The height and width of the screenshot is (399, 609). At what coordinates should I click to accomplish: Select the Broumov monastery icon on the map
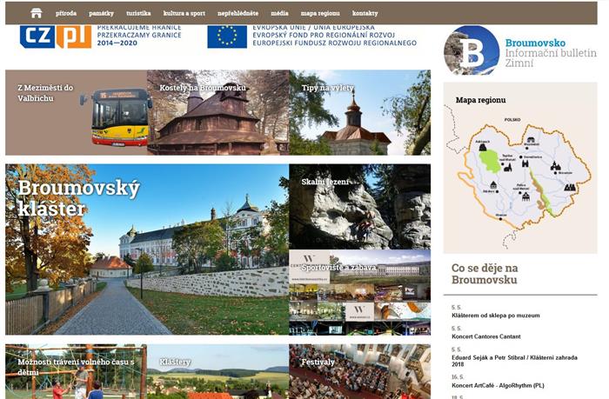coord(555,166)
